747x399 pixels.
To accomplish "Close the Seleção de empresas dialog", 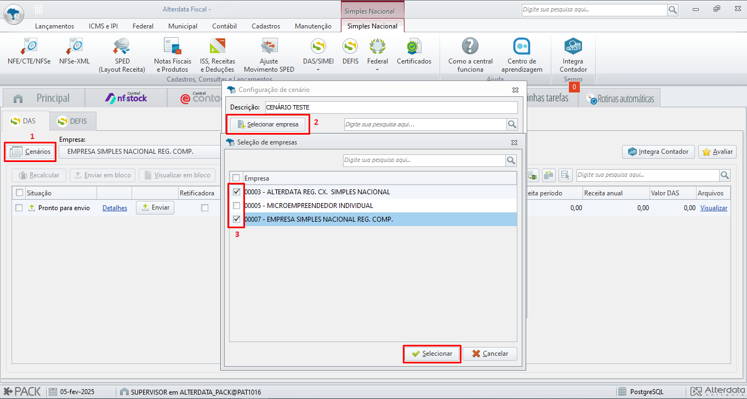I will click(514, 142).
